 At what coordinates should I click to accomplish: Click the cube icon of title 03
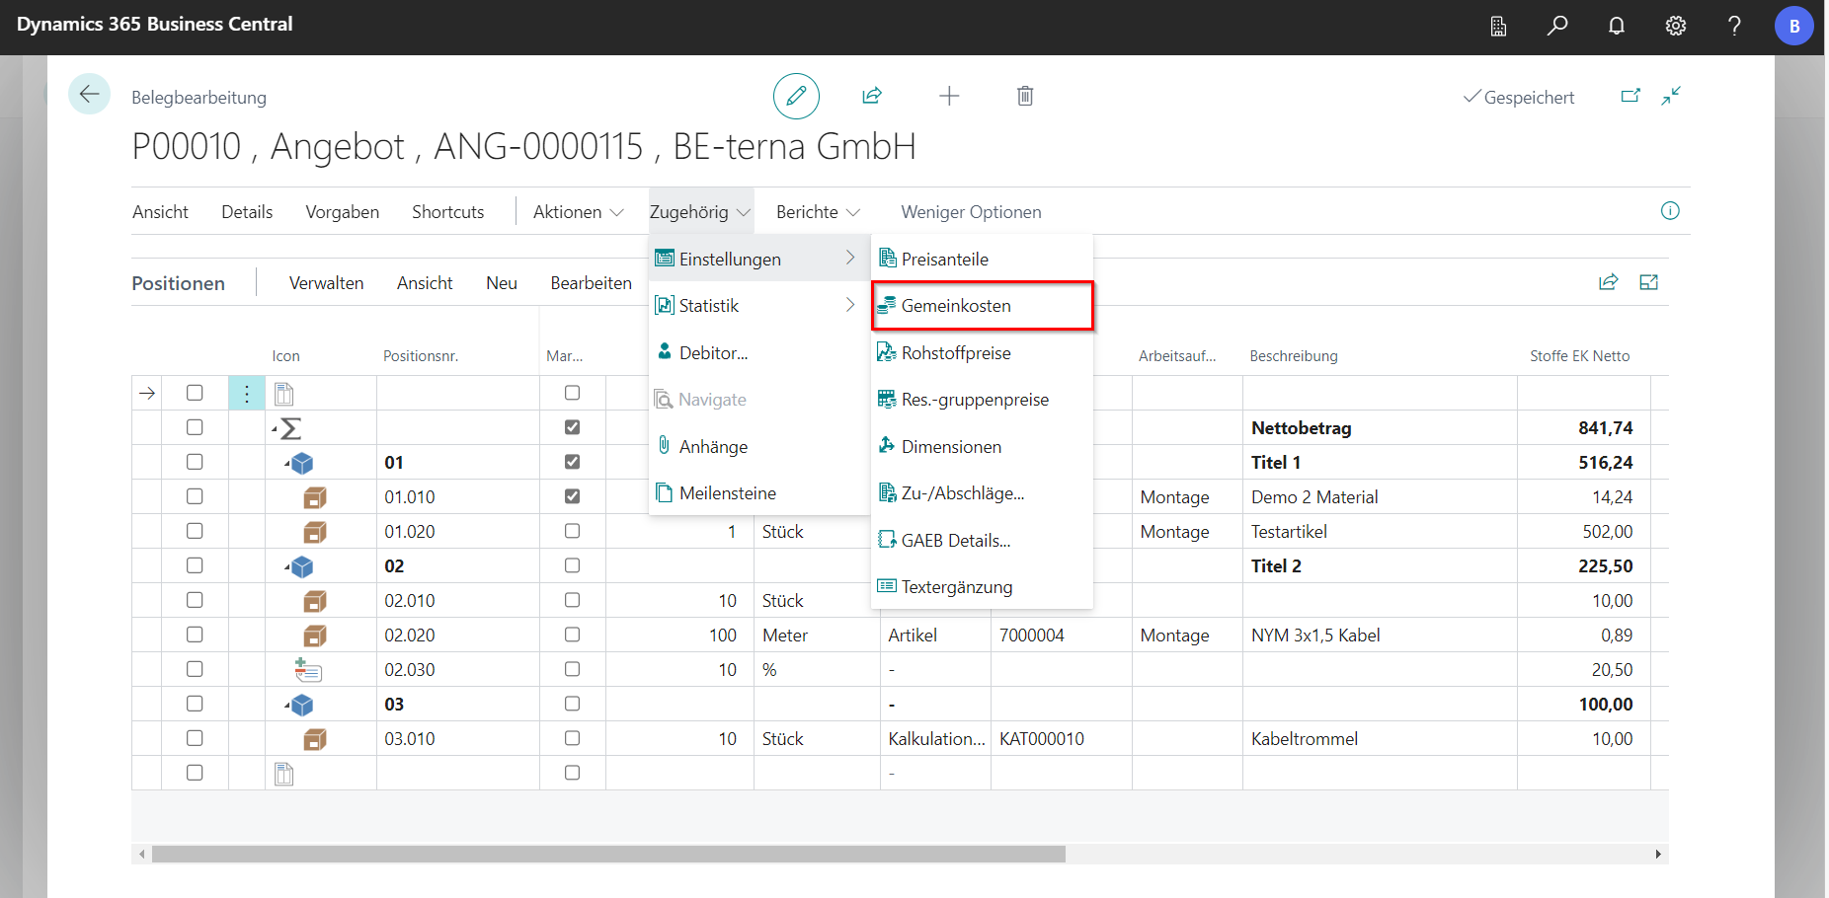302,705
